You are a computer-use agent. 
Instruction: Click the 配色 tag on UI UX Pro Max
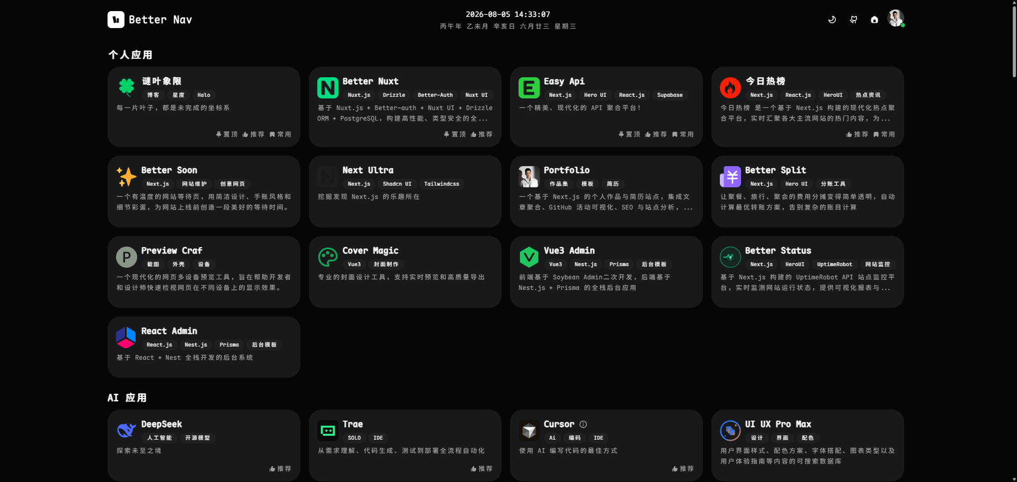808,438
